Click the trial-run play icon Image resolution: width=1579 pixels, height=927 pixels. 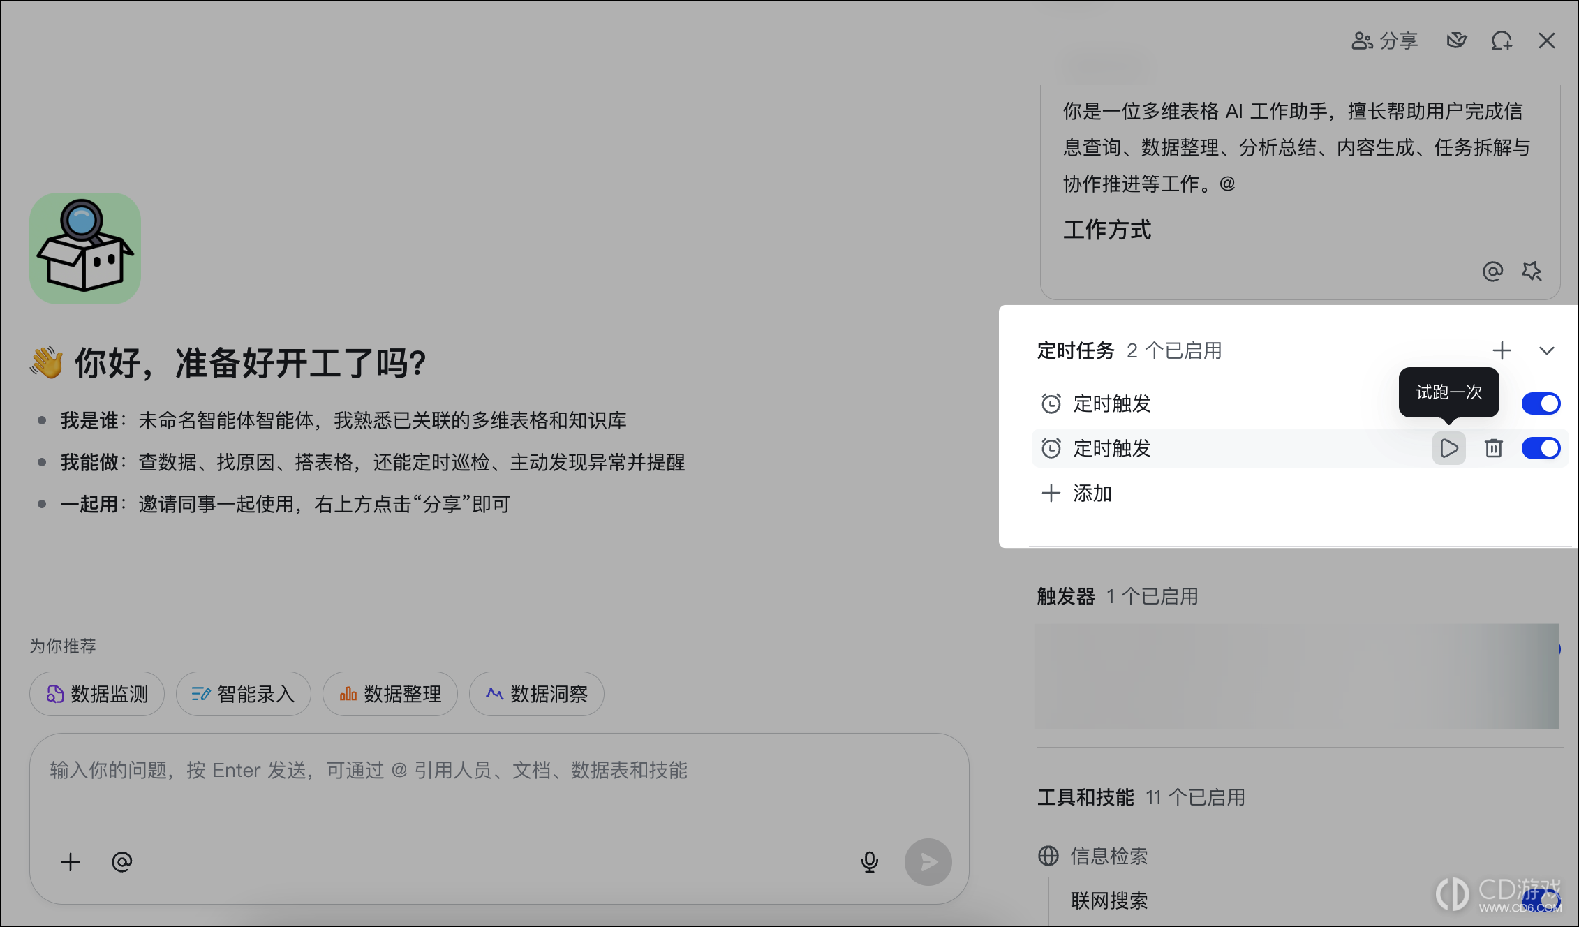(1448, 448)
